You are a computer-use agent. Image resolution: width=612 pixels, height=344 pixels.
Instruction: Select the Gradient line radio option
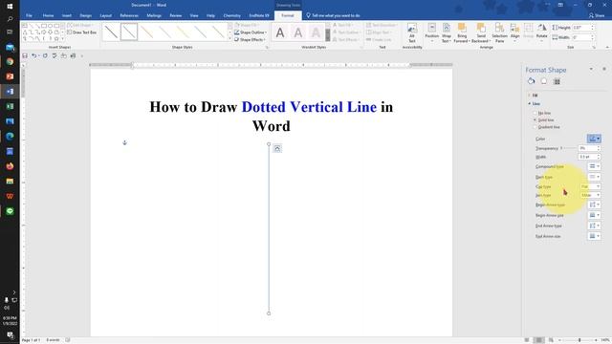pos(535,127)
